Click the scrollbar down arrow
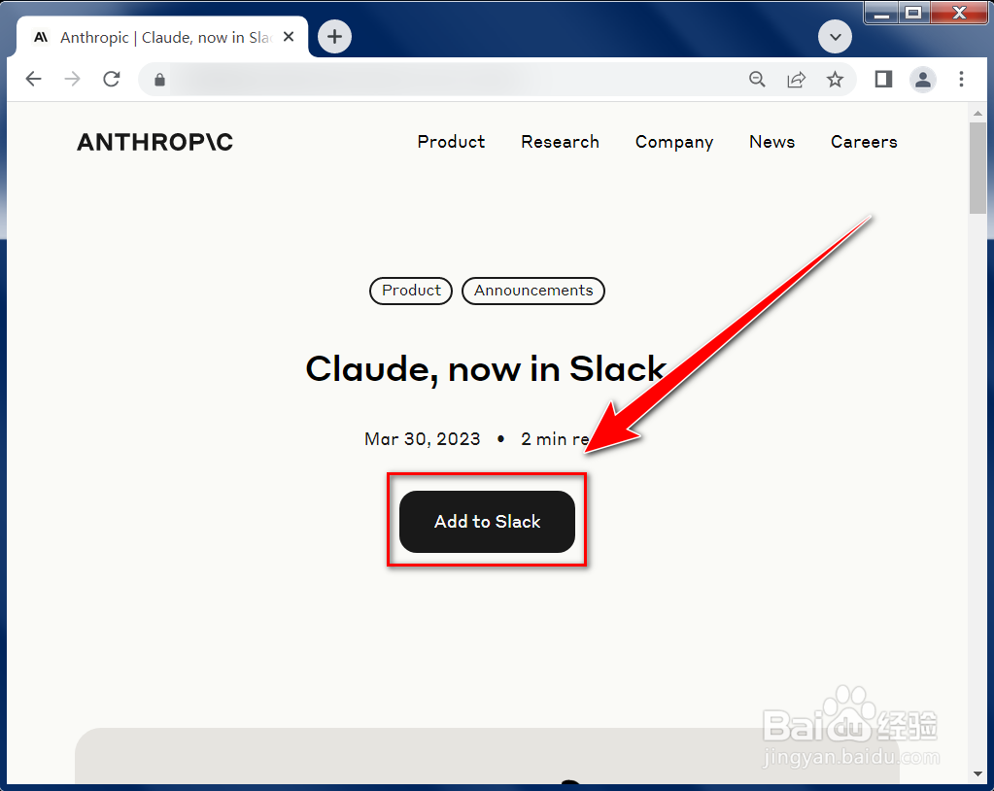Screen dimensions: 994x791 977,774
